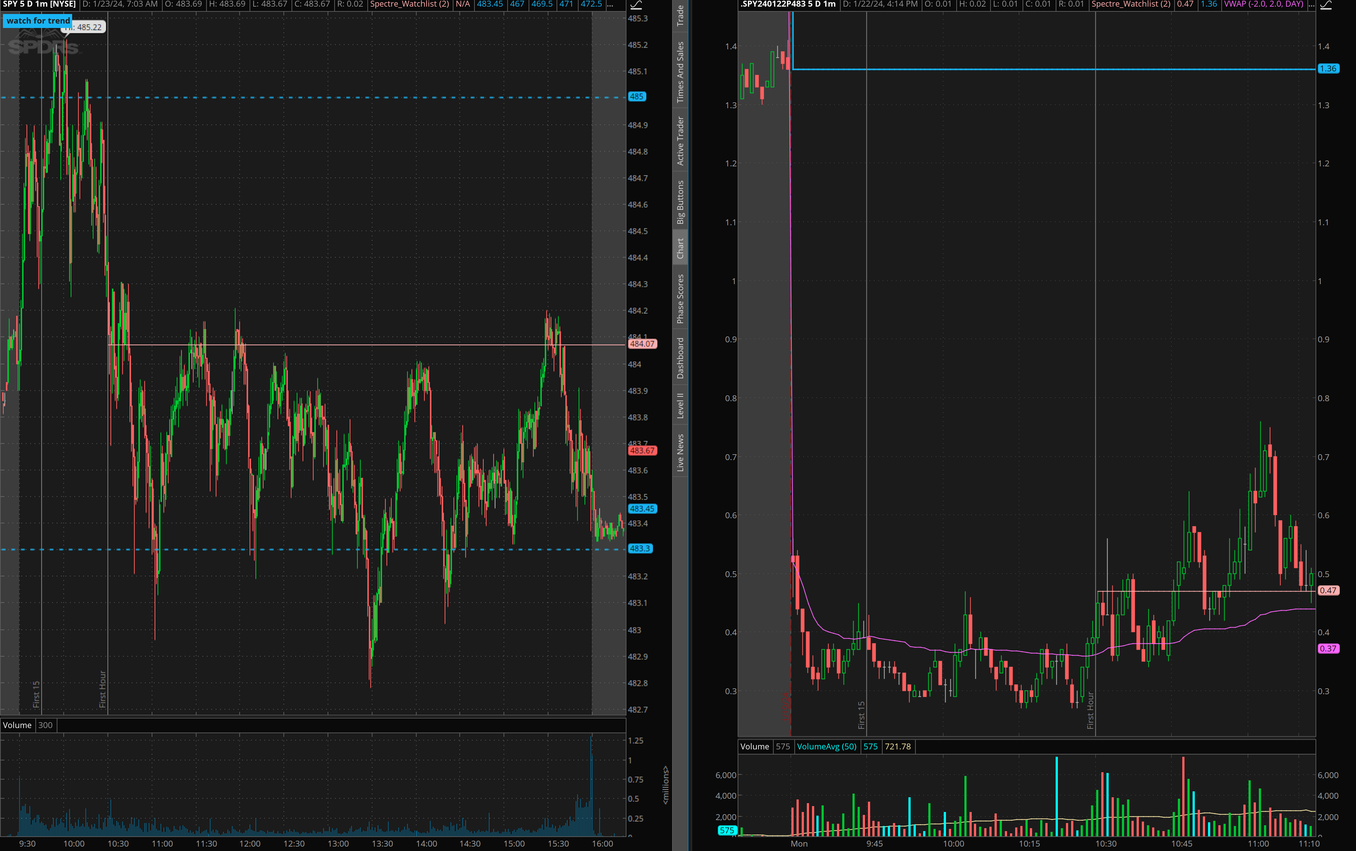
Task: Switch to the Active Trader tab
Action: tap(680, 141)
